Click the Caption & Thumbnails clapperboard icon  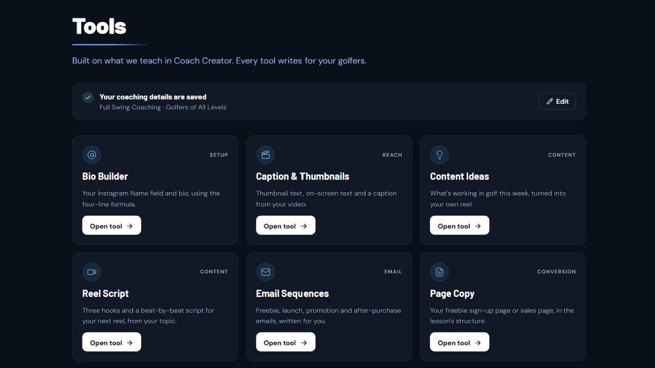tap(266, 155)
